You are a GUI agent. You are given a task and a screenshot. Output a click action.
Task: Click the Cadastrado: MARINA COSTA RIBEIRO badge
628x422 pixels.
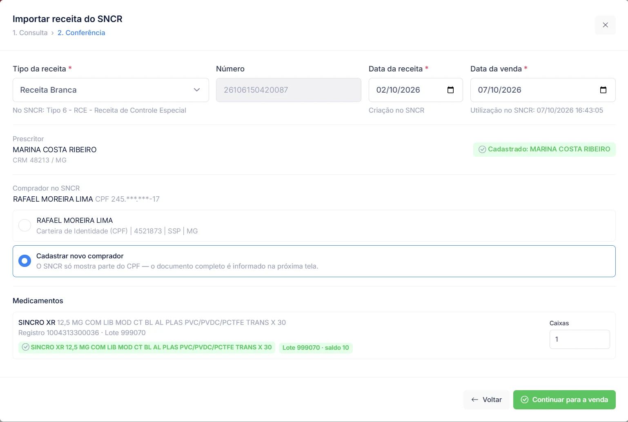pyautogui.click(x=544, y=149)
